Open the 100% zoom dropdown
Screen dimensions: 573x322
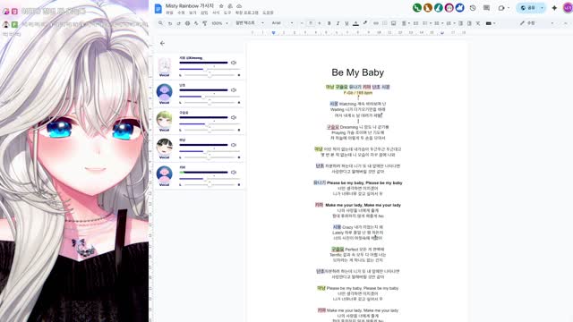click(219, 23)
